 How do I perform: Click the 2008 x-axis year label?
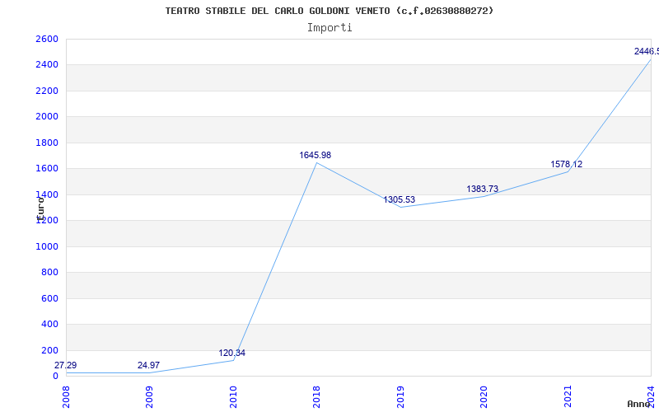[66, 397]
